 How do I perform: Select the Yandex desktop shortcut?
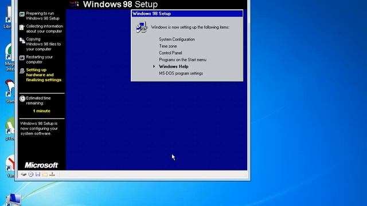pos(10,166)
